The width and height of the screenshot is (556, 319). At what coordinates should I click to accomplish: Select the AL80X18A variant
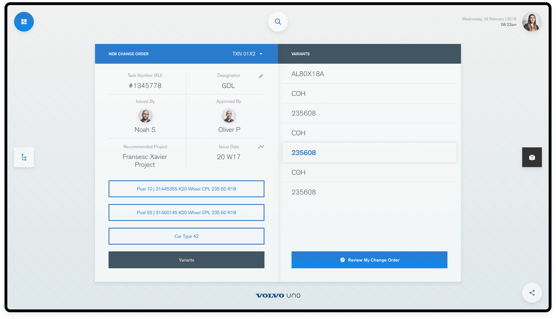click(369, 74)
